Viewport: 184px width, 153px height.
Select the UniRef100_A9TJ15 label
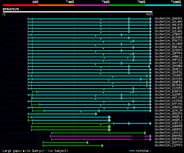point(168,98)
